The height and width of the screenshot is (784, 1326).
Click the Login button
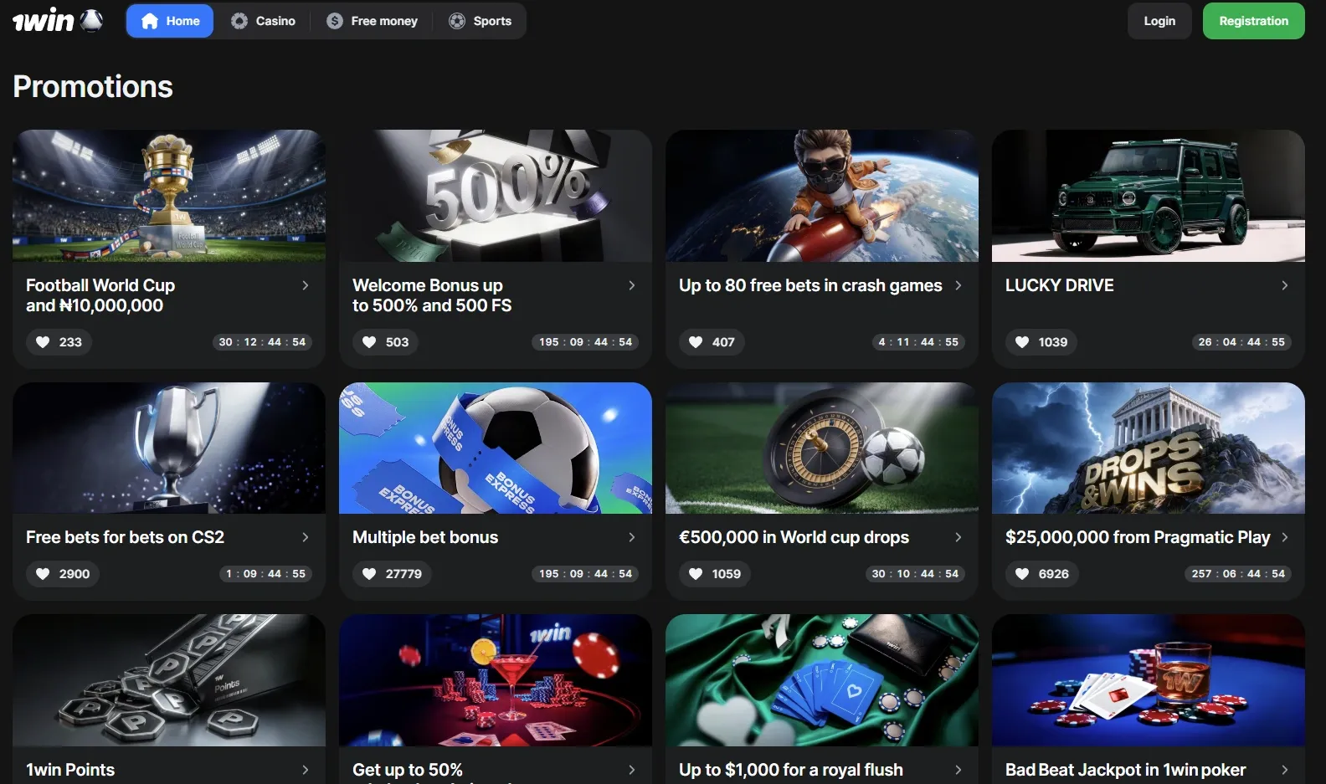tap(1159, 21)
